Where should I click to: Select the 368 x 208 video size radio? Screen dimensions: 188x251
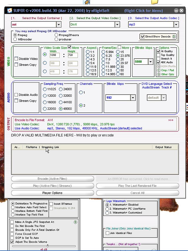coord(45,63)
